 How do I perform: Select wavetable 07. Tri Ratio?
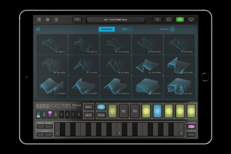point(84,65)
